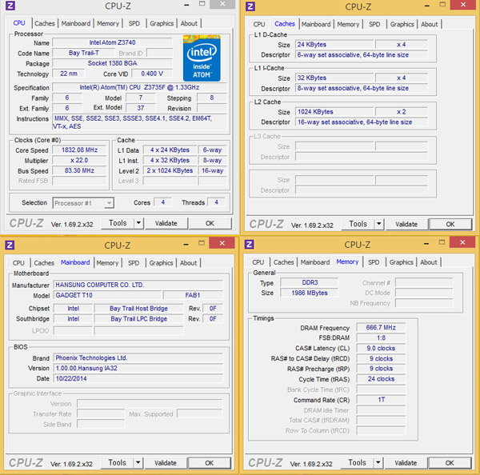
Task: Click the Specification field showing Z3735F @ 1.33GHz
Action: point(139,87)
